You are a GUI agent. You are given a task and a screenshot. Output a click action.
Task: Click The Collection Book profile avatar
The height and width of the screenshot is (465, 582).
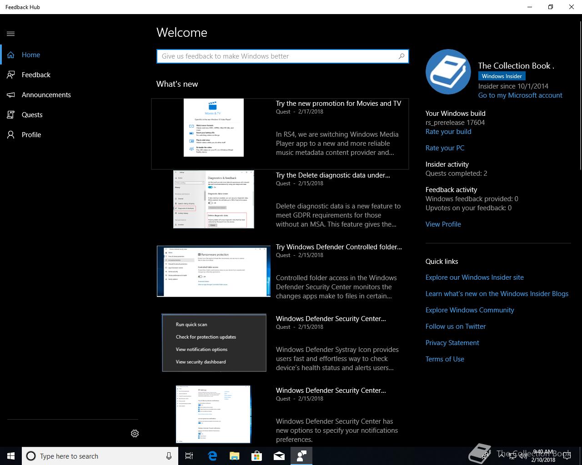point(448,72)
